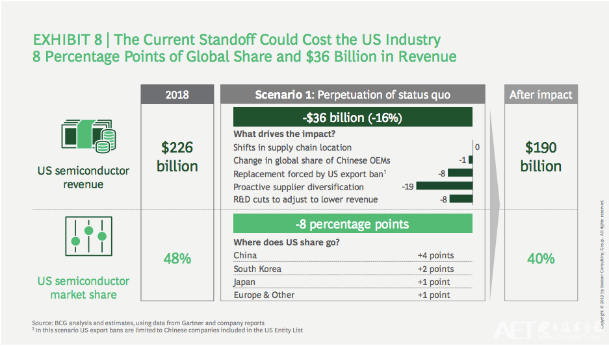Select the After impact header
This screenshot has height=346, width=609.
(x=541, y=94)
